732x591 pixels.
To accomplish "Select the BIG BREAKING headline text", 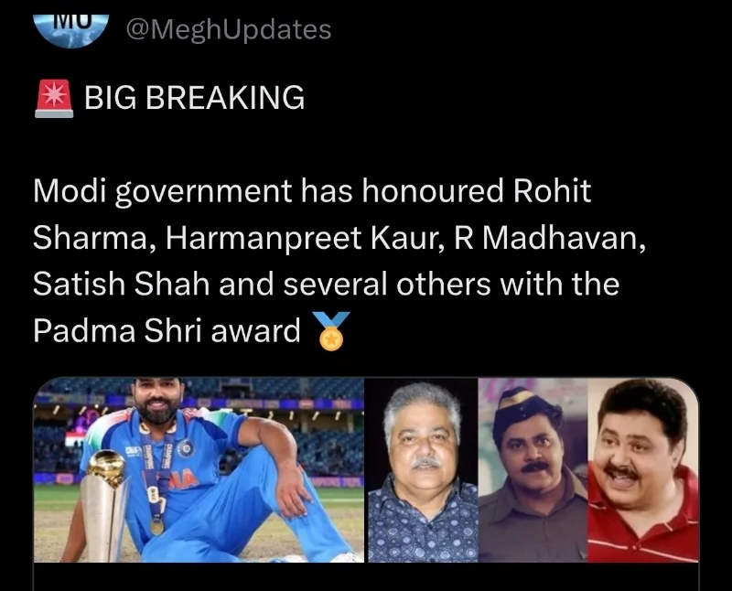I will (194, 98).
